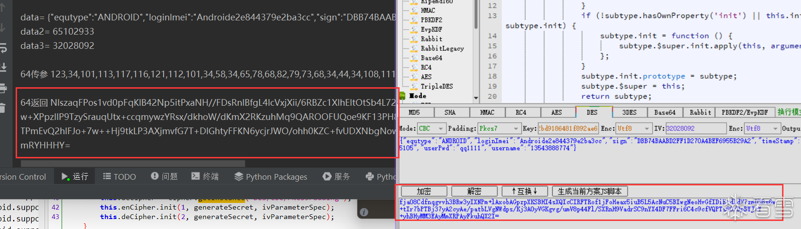Image resolution: width=801 pixels, height=229 pixels.
Task: Click line number 42 in the Java editor
Action: coord(55,207)
